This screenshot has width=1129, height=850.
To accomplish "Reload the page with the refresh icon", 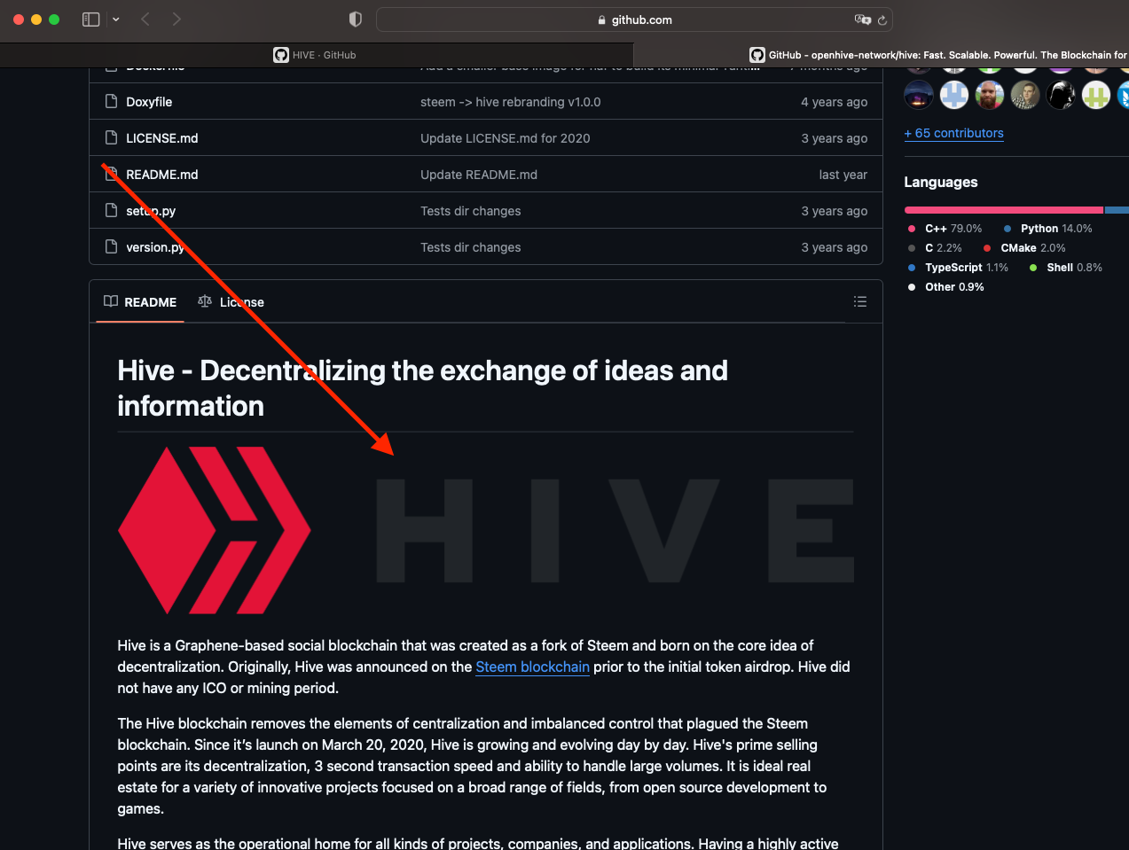I will pos(882,19).
